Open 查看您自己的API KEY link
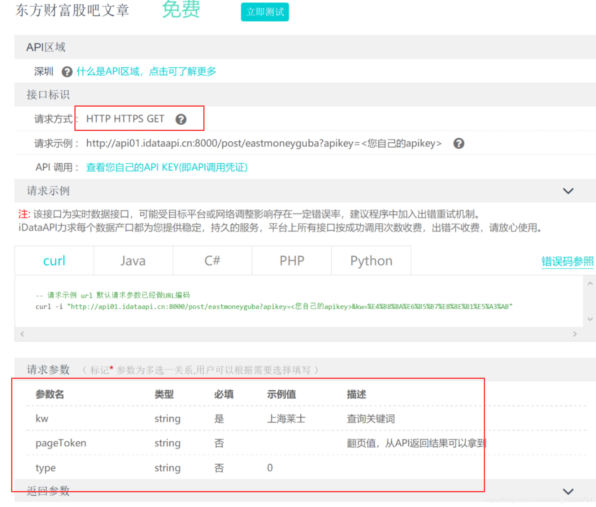This screenshot has height=507, width=596. [167, 167]
